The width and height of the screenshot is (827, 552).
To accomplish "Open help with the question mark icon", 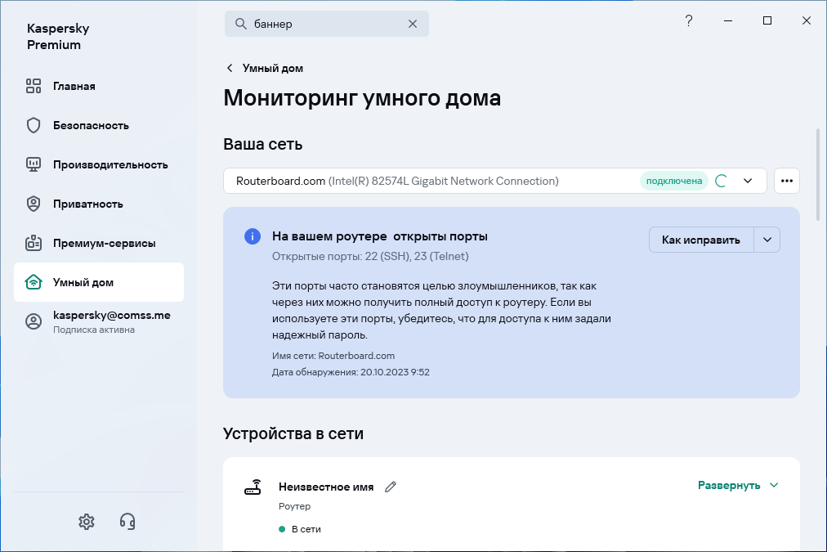I will (x=688, y=20).
